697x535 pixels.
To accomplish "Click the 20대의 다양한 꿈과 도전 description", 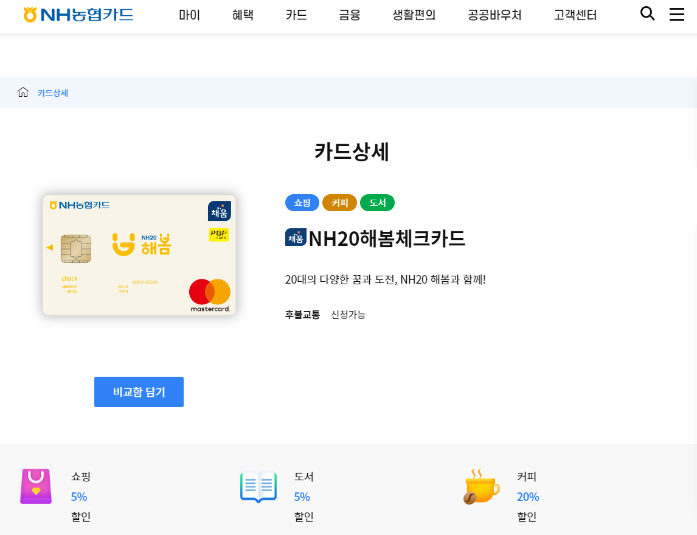I will pyautogui.click(x=386, y=280).
